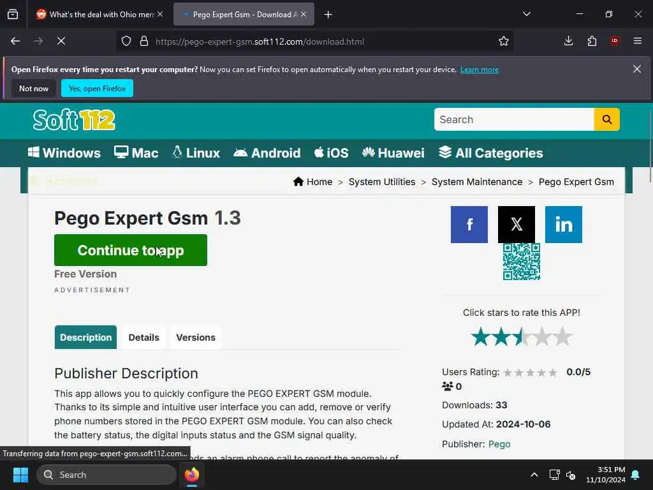This screenshot has height=490, width=653.
Task: Switch to the Versions tab
Action: click(196, 337)
